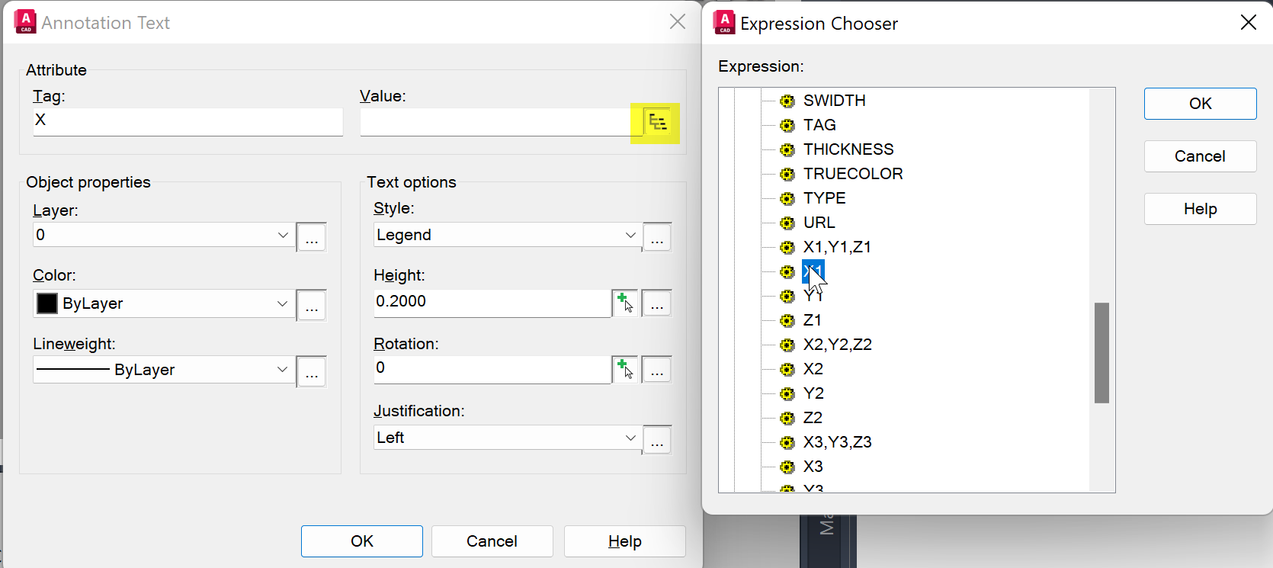Viewport: 1273px width, 568px height.
Task: Expand the Color ByLayer dropdown
Action: [x=282, y=303]
